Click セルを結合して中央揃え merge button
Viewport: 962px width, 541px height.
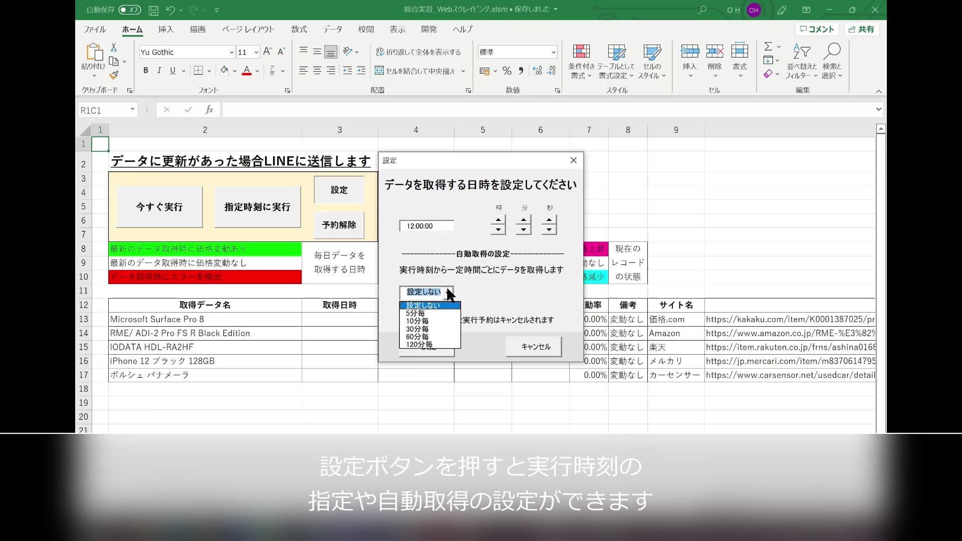tap(415, 71)
